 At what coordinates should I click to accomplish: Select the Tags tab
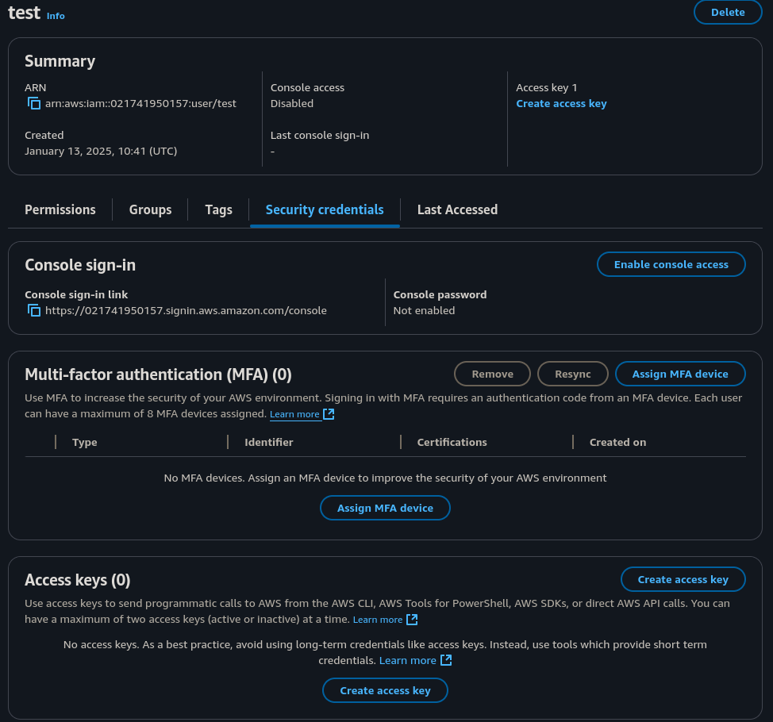(x=218, y=209)
